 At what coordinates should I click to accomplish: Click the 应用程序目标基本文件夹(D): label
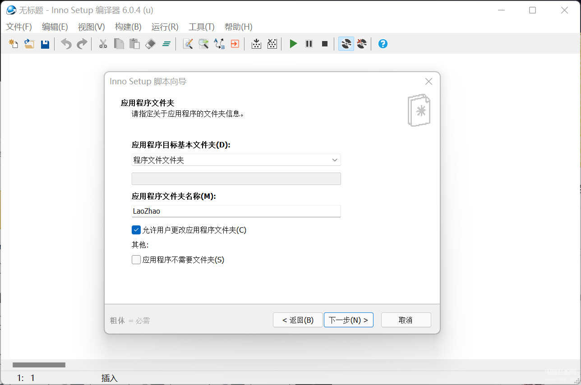click(181, 145)
